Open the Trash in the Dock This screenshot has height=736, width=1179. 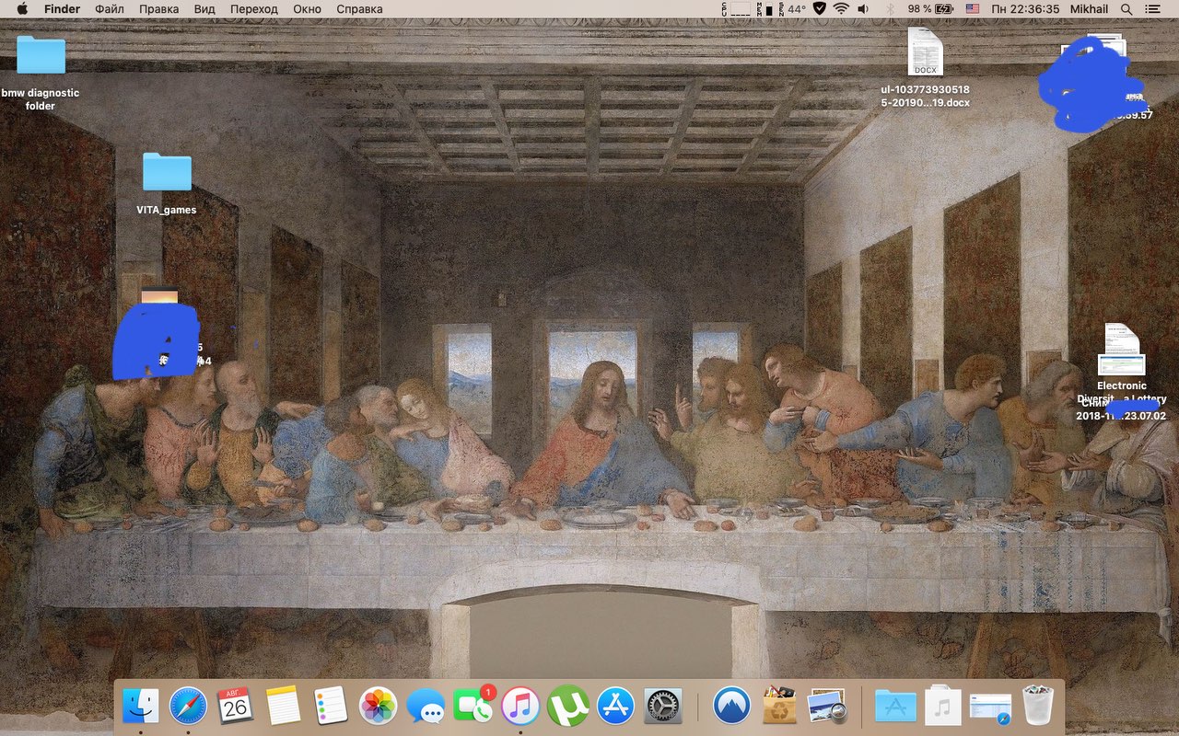1038,706
